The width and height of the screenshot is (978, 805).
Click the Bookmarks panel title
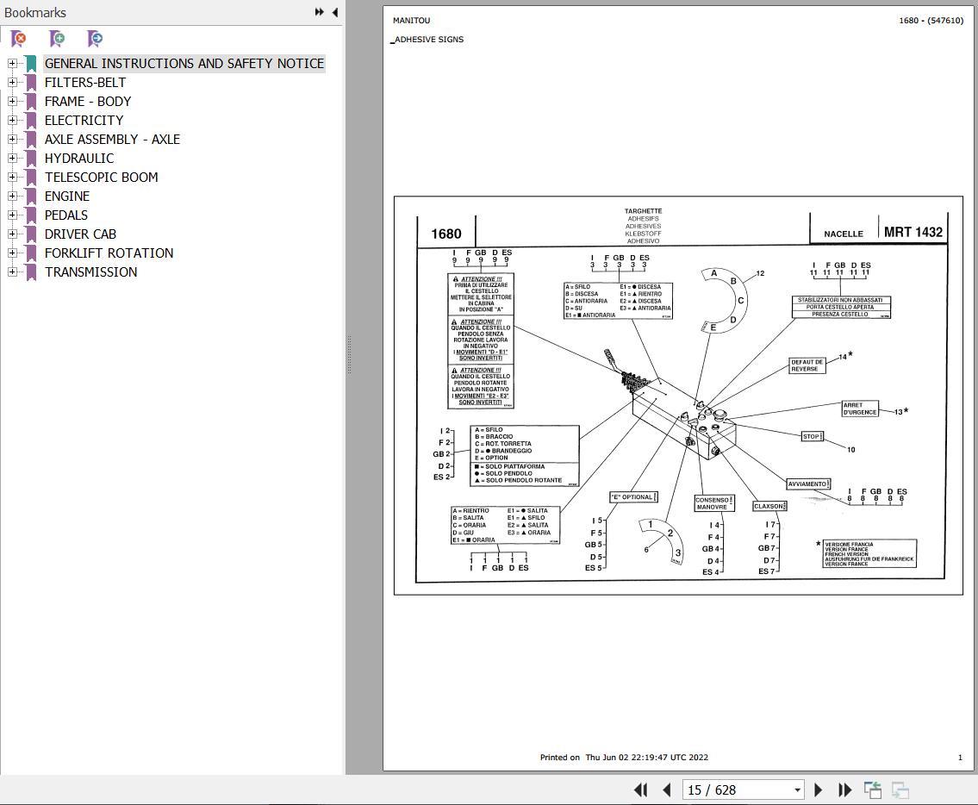[x=35, y=12]
